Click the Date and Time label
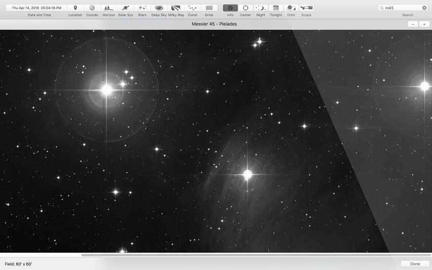The width and height of the screenshot is (432, 270). 40,15
